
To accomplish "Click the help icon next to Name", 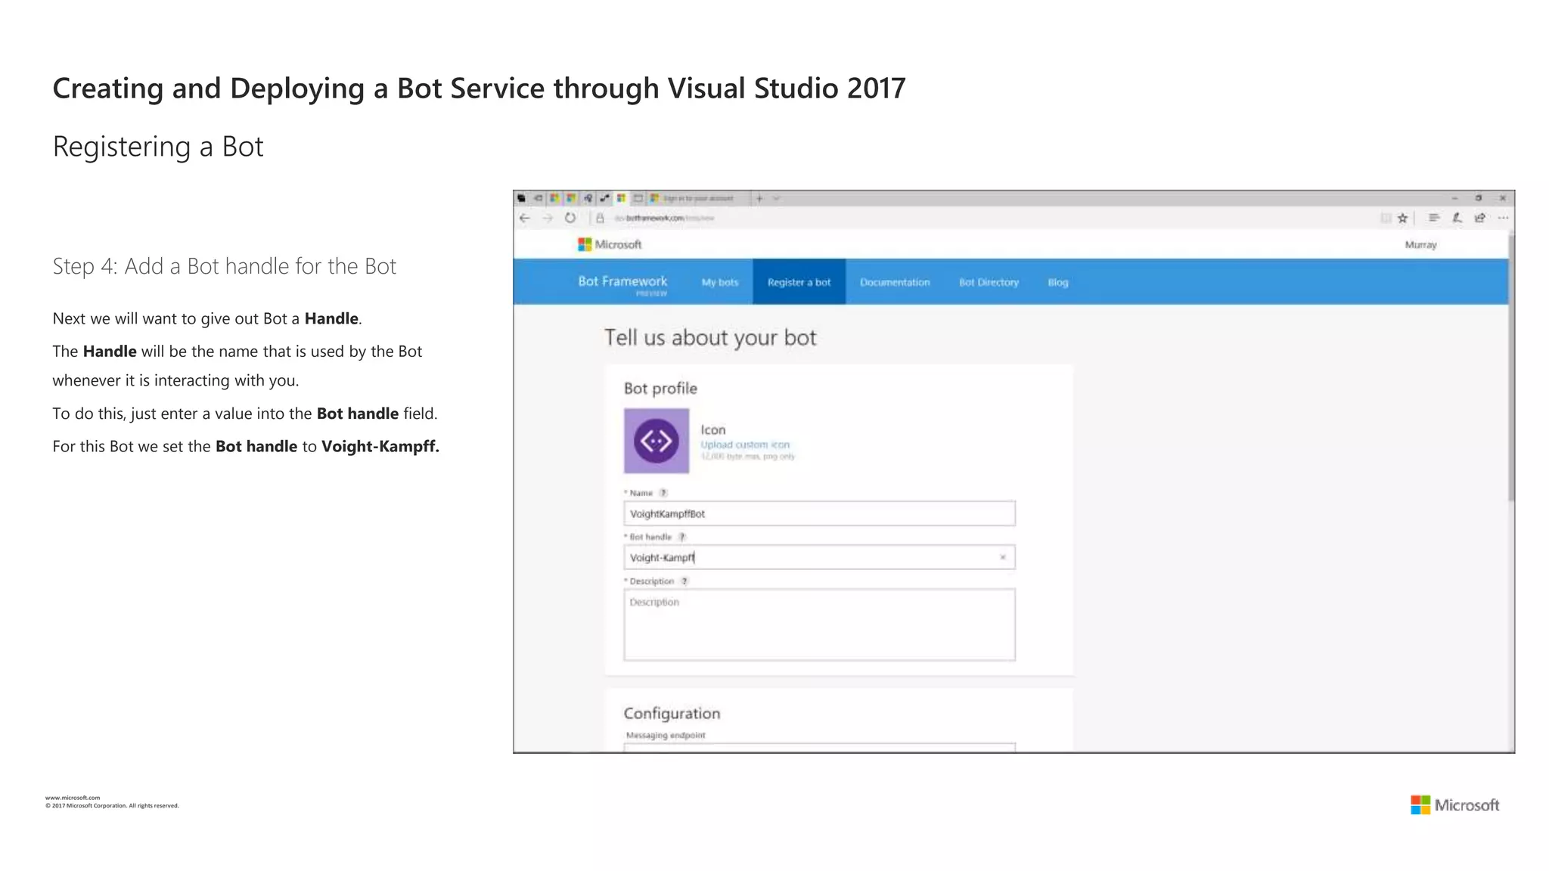I will coord(663,493).
